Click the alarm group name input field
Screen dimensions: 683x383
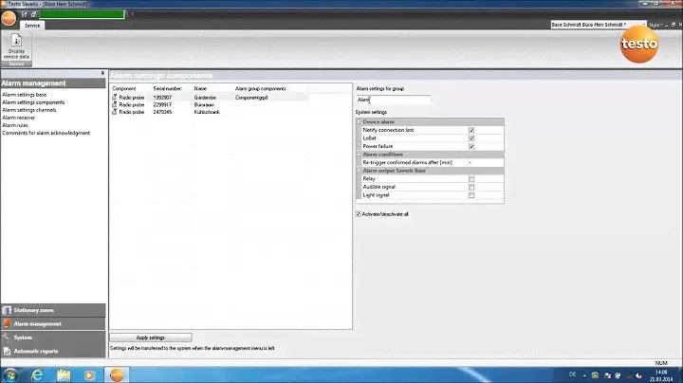pyautogui.click(x=393, y=100)
